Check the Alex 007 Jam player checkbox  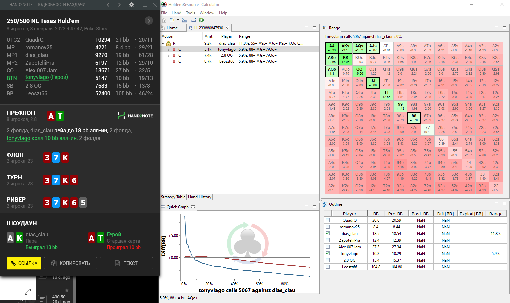pos(328,247)
